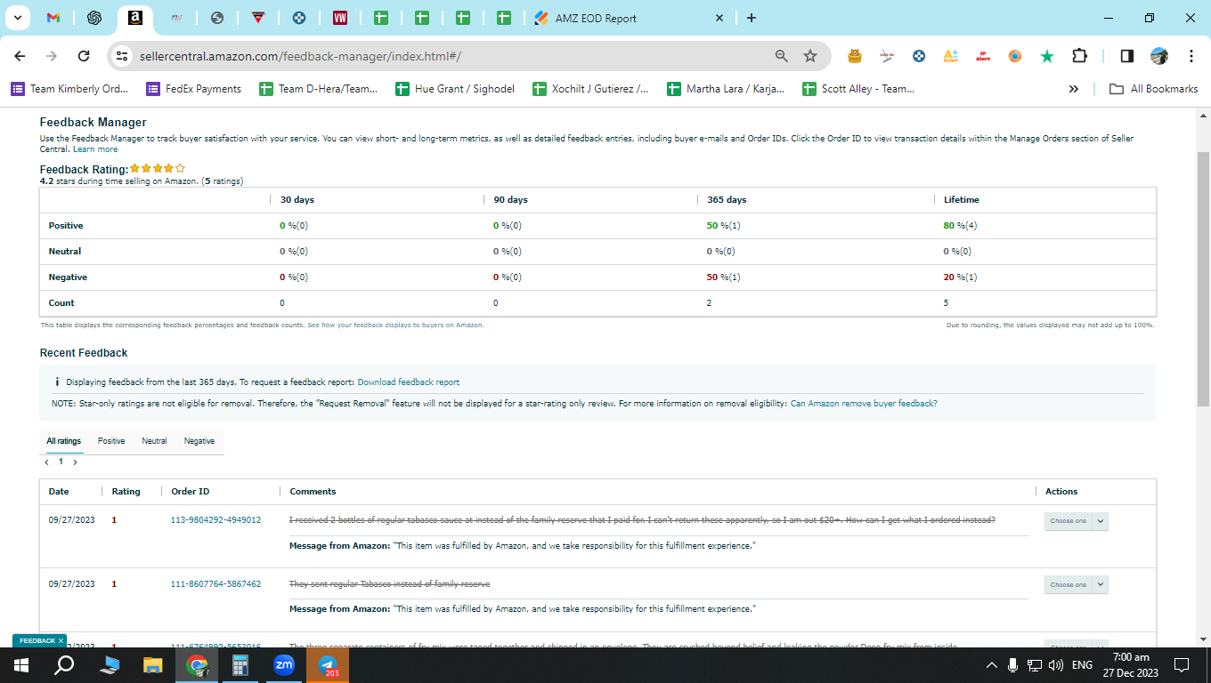The width and height of the screenshot is (1211, 683).
Task: Open the Chrome profile avatar menu
Action: (x=1159, y=56)
